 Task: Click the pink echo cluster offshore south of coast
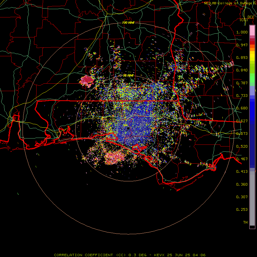[115, 157]
